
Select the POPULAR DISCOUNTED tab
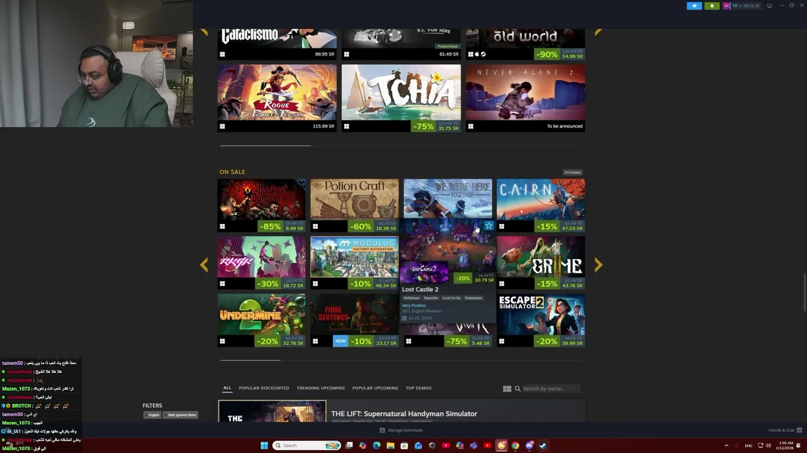click(x=264, y=388)
